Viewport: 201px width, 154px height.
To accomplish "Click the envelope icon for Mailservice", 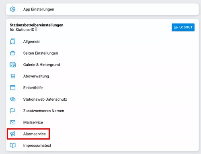I will 12,122.
